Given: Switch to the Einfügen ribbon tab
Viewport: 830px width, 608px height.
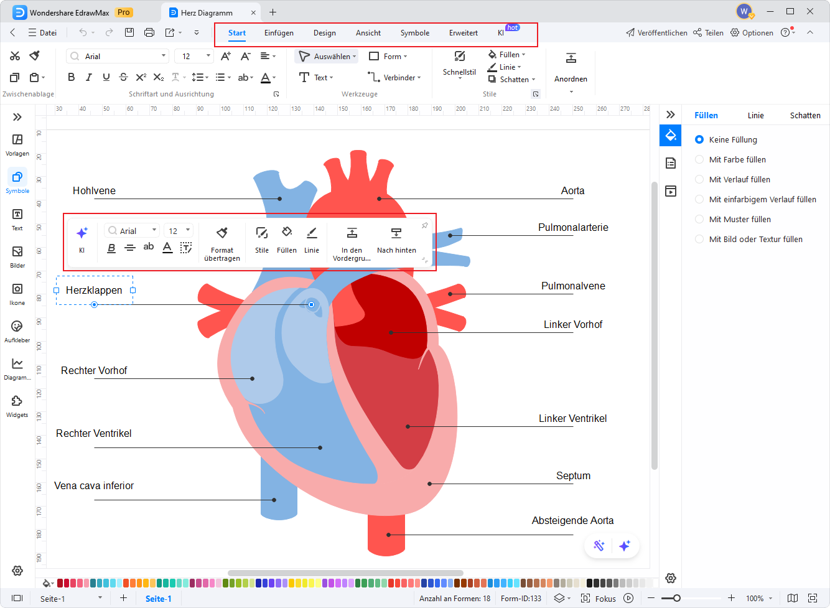Looking at the screenshot, I should point(279,33).
